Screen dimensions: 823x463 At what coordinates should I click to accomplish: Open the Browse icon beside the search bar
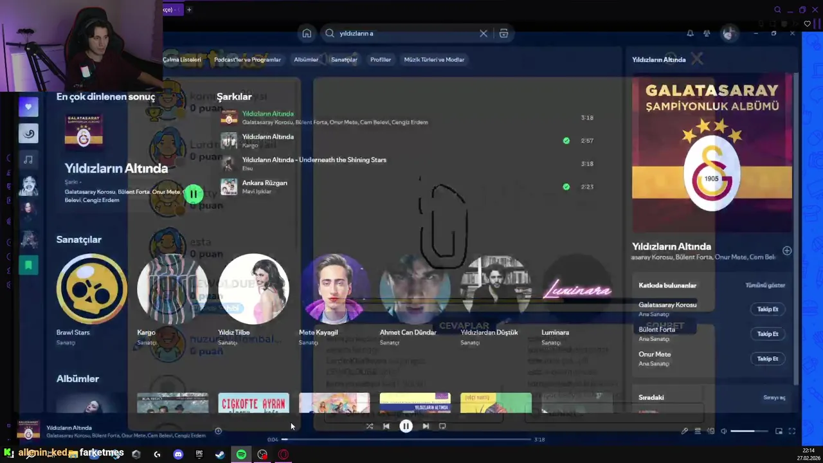pyautogui.click(x=503, y=33)
